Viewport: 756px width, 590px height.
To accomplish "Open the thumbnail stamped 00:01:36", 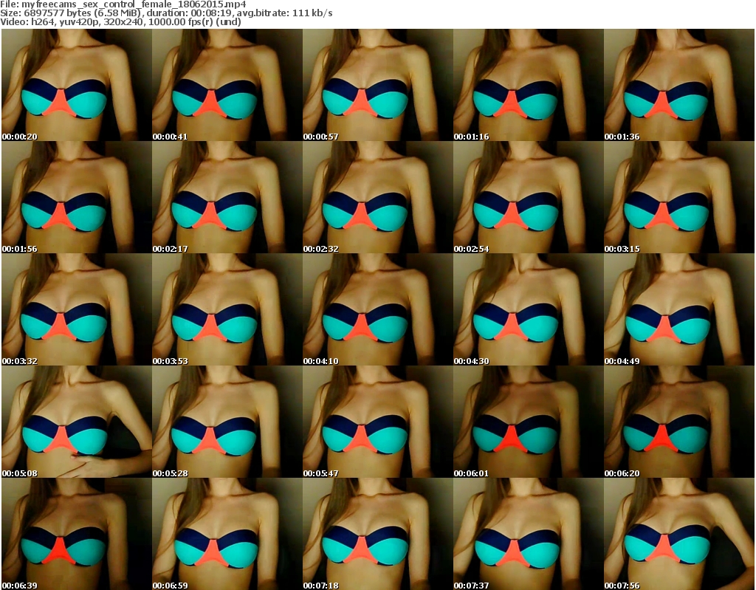I will [678, 85].
